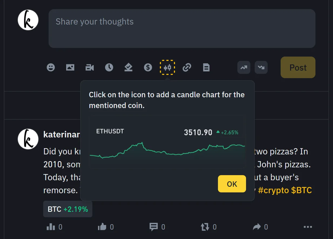
Task: Click the poll/vote stamp icon
Action: tap(129, 67)
